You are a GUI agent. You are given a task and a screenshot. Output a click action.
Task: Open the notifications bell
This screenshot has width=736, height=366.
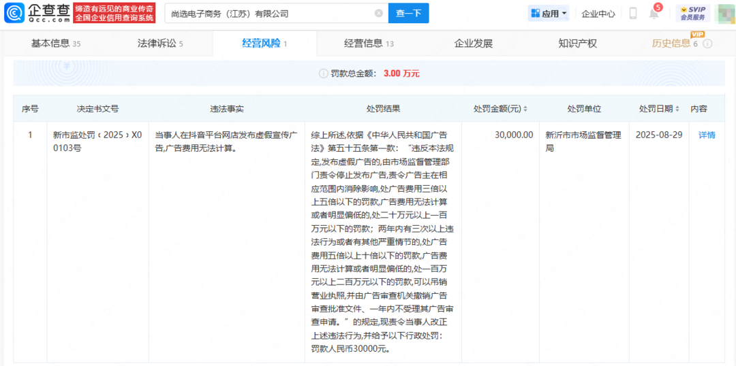654,14
